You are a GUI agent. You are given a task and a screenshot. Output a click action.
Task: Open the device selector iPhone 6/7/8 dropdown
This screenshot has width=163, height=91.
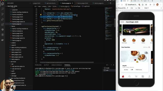122,8
